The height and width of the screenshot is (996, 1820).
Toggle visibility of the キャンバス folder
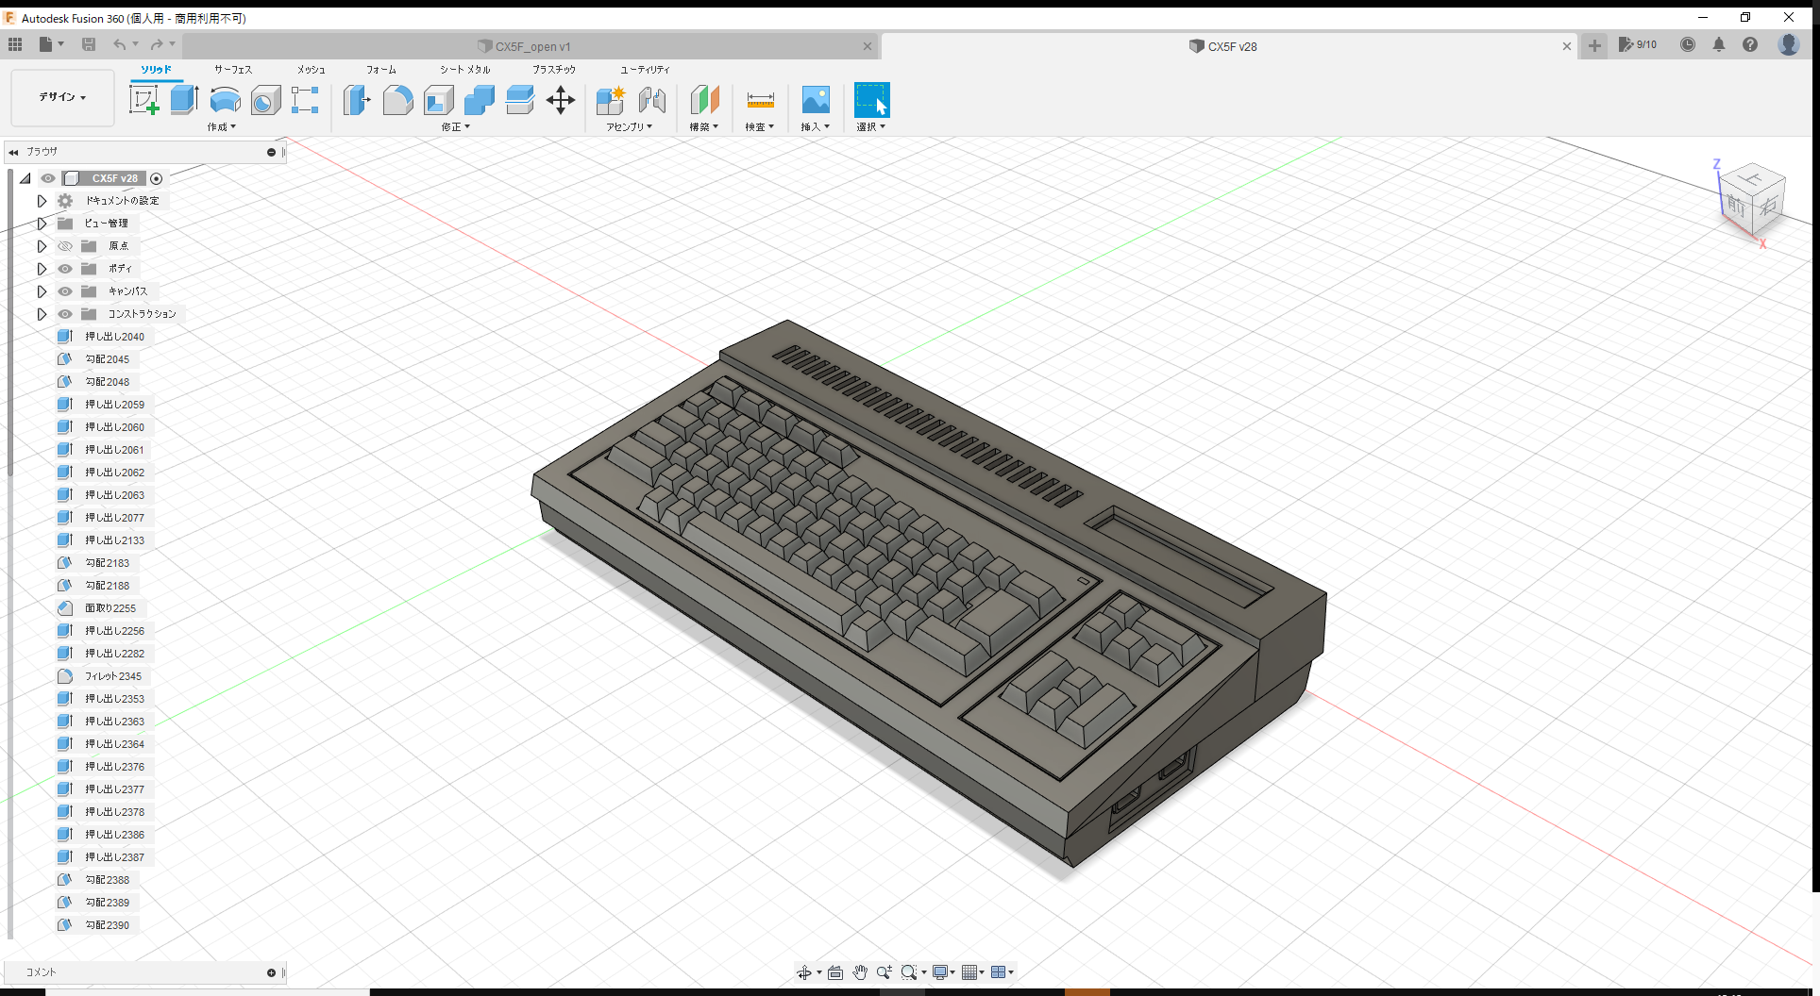64,291
